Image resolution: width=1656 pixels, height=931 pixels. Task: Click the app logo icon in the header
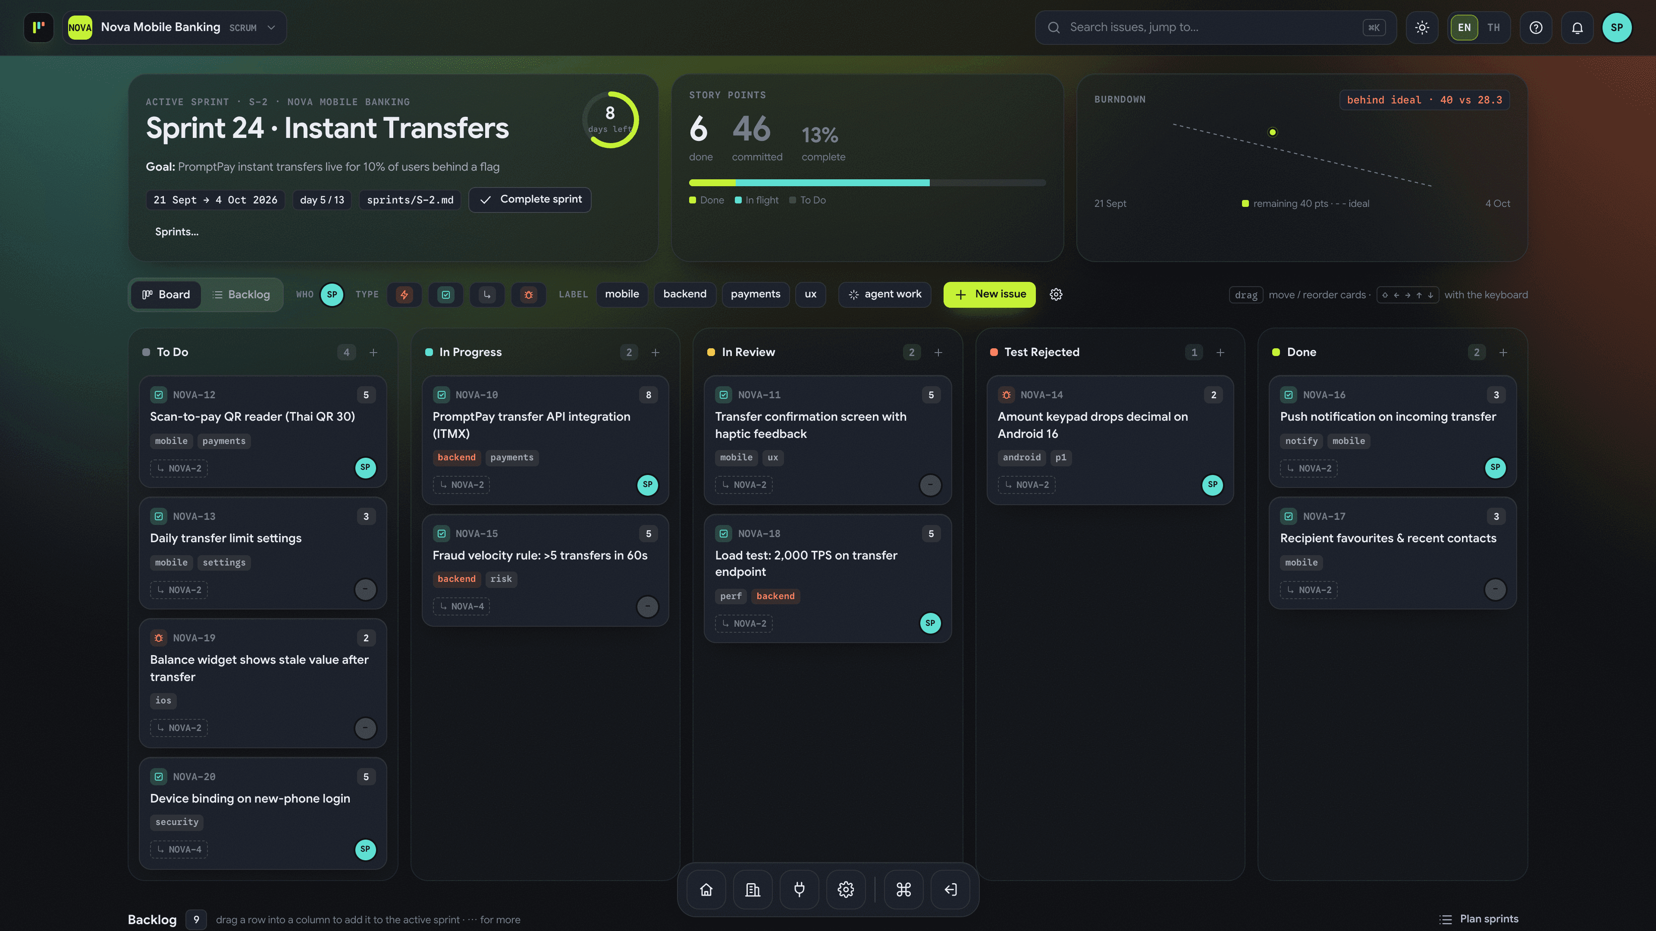[x=38, y=27]
